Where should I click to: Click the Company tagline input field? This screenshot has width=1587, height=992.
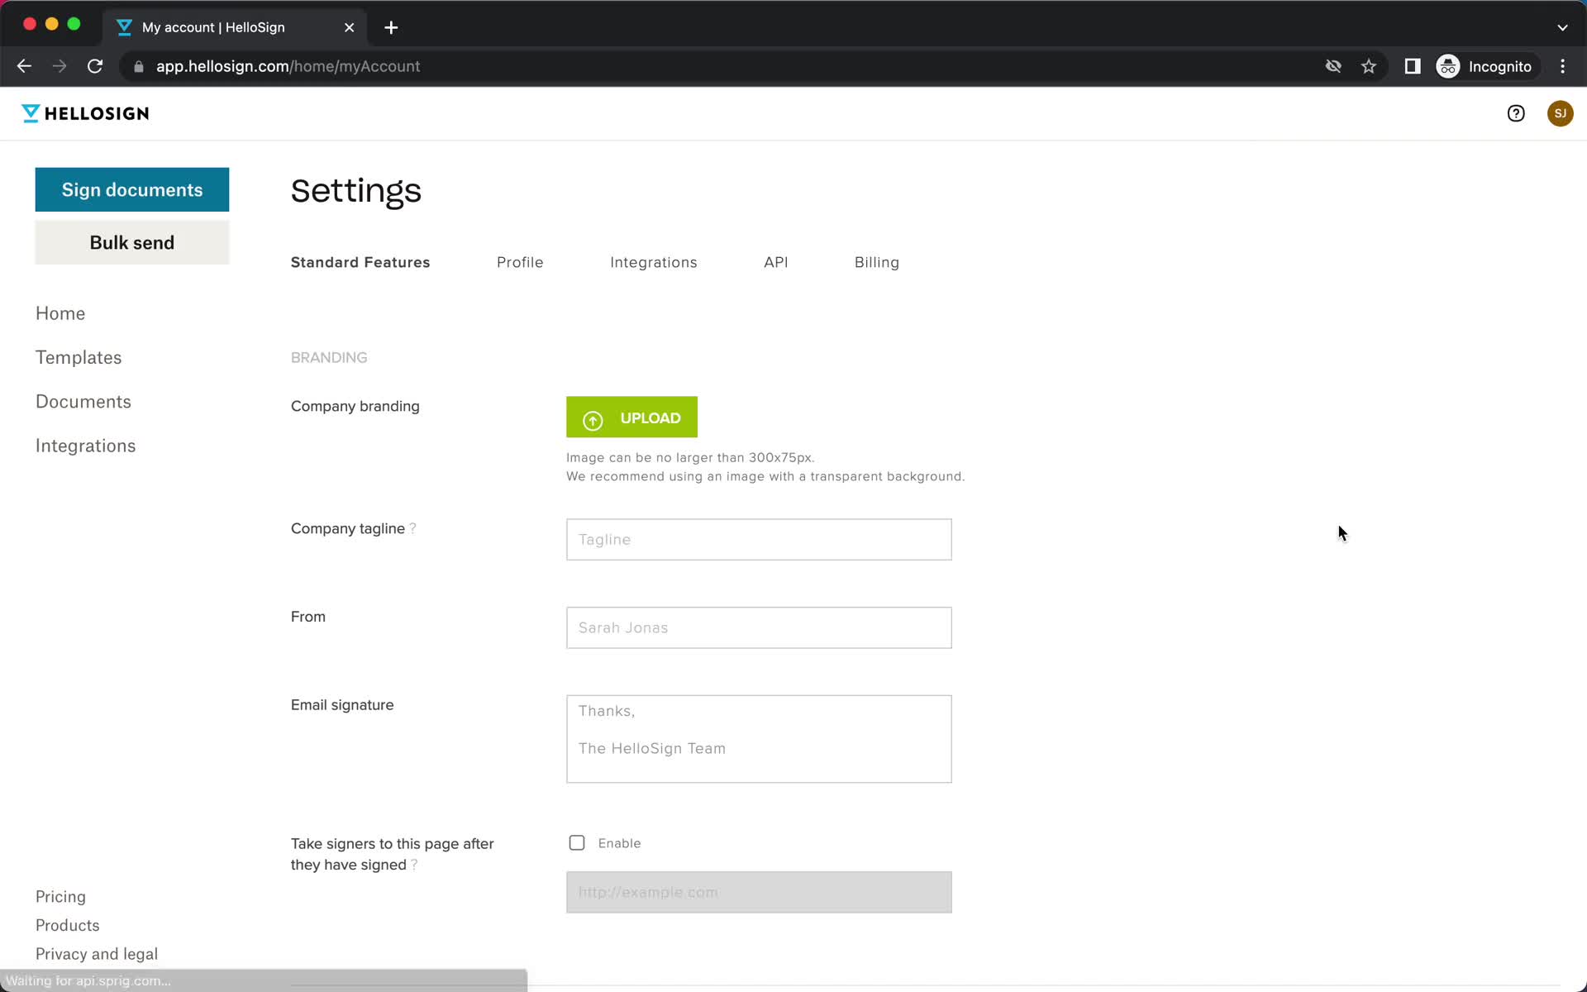pos(757,540)
